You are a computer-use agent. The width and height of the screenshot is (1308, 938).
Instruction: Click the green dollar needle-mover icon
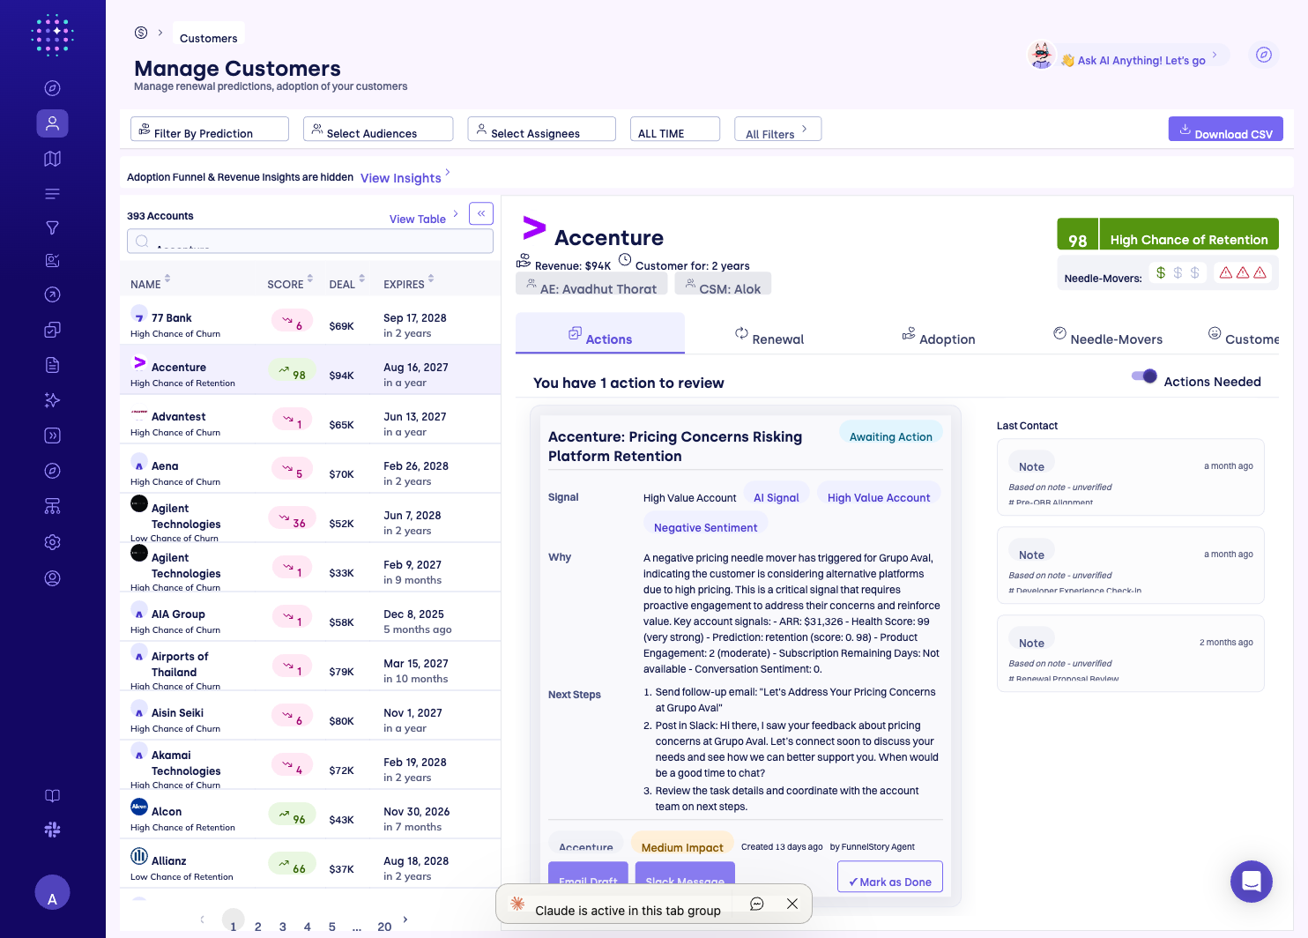click(x=1161, y=272)
